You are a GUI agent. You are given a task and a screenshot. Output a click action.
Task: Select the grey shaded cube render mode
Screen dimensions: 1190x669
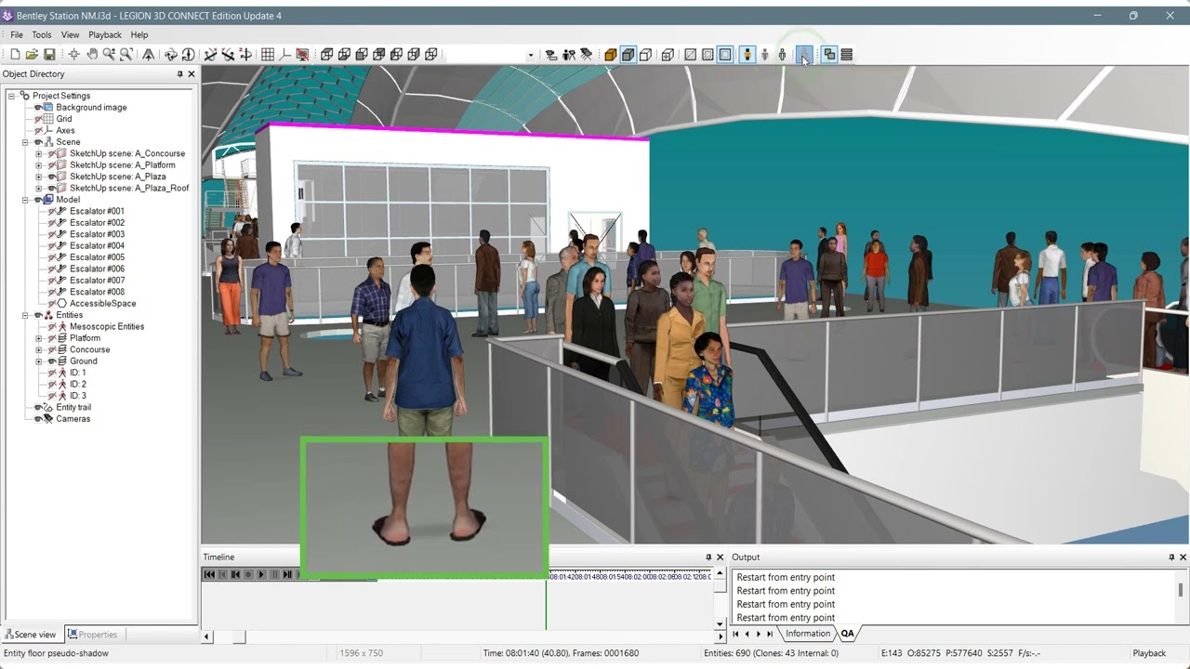(x=628, y=55)
